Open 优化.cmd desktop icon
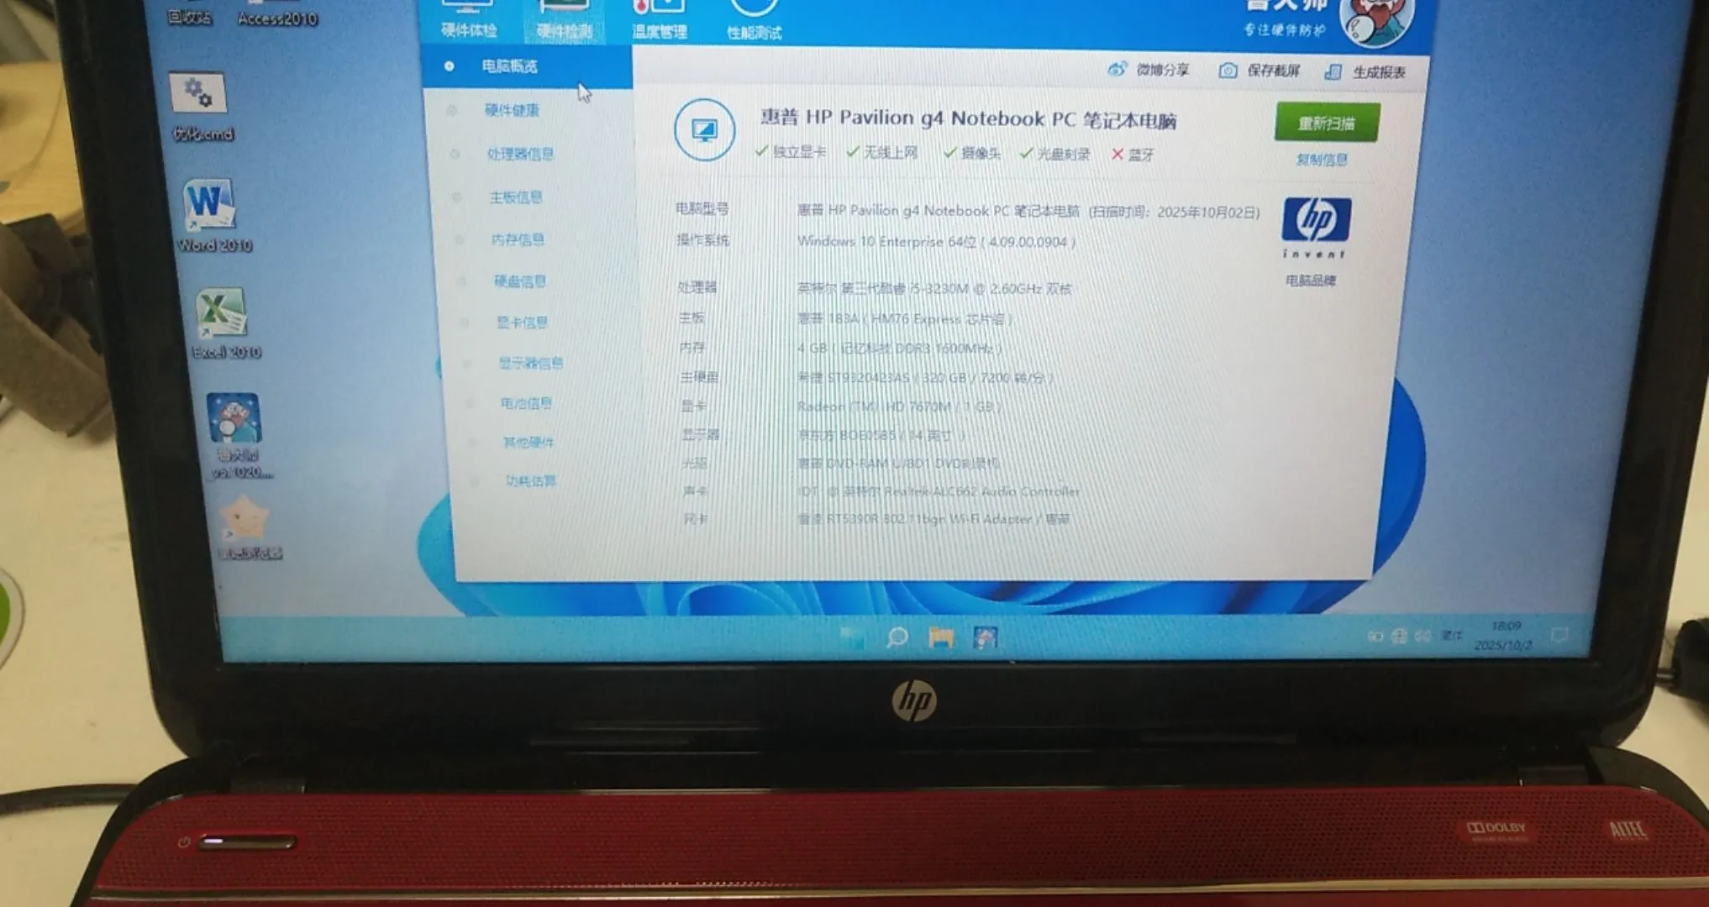This screenshot has width=1709, height=907. point(197,95)
